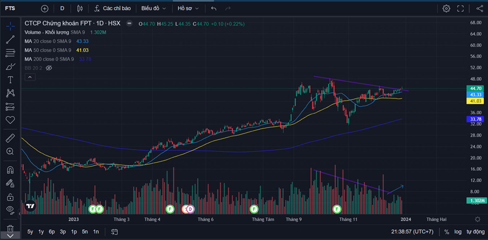Open the candlestick chart style picker
This screenshot has height=240, width=488.
80,9
